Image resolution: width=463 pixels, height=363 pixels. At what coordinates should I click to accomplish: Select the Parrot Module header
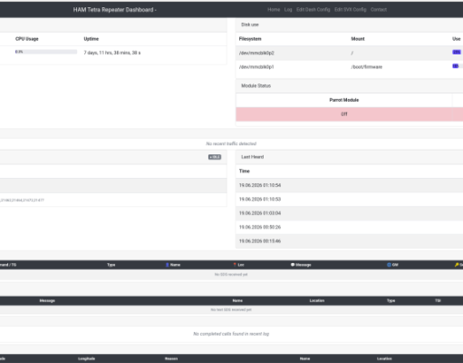point(344,100)
